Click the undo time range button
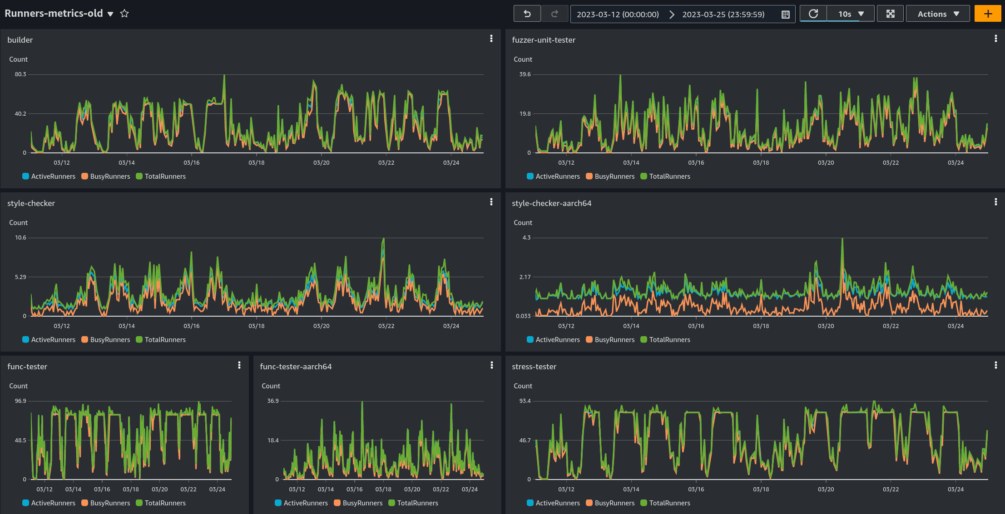This screenshot has height=514, width=1005. [527, 14]
